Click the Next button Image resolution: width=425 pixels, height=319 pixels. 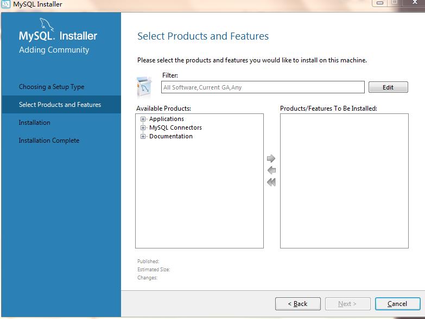click(x=348, y=304)
